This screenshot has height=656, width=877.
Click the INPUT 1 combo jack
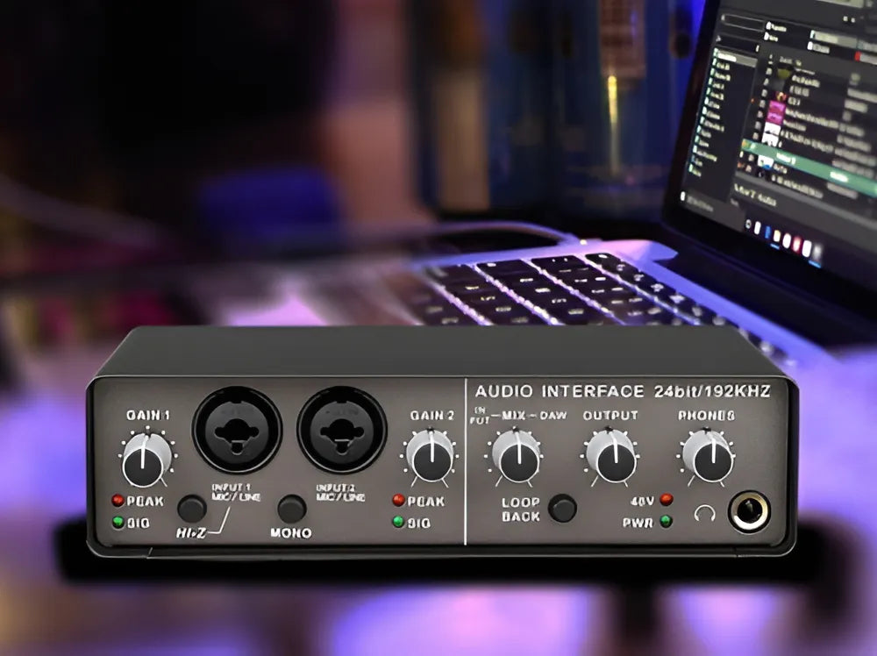[x=237, y=430]
